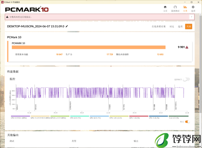The image size is (202, 148).
Task: Click the overall score 9 901
Action: 181,47
